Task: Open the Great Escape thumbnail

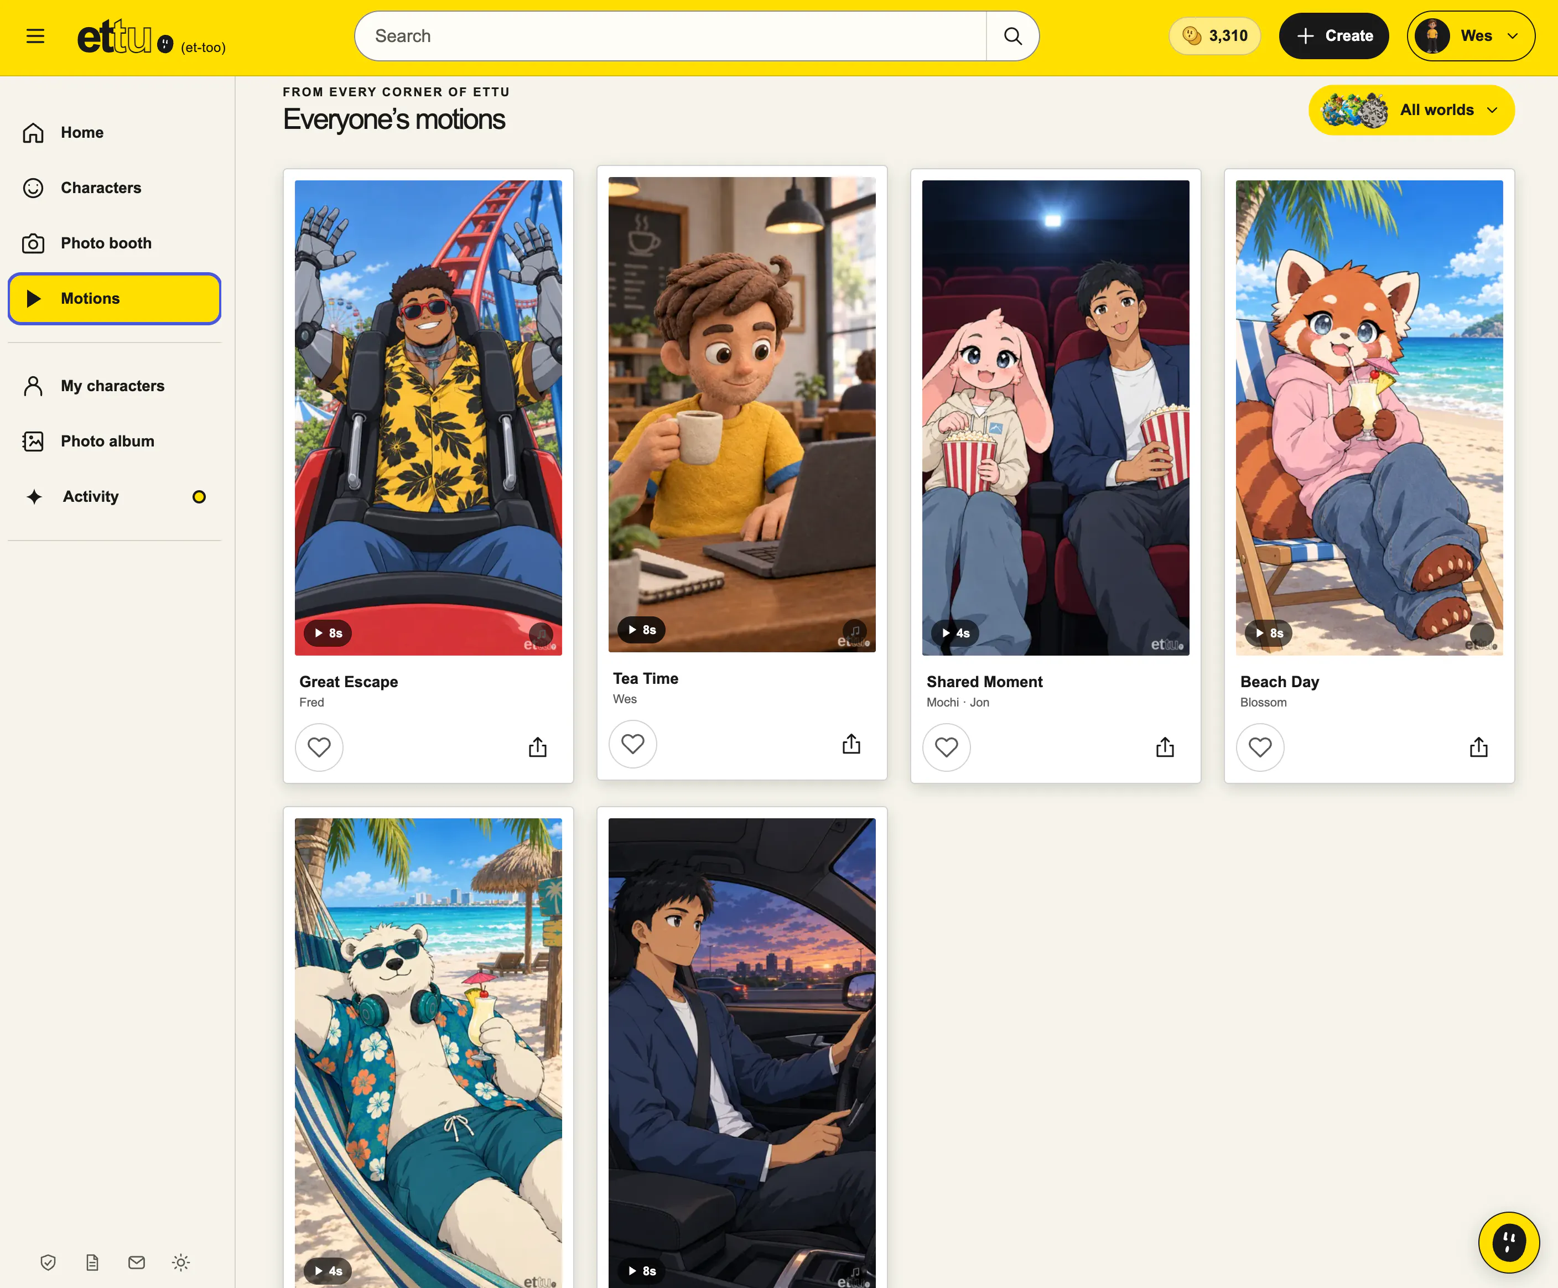Action: [428, 418]
